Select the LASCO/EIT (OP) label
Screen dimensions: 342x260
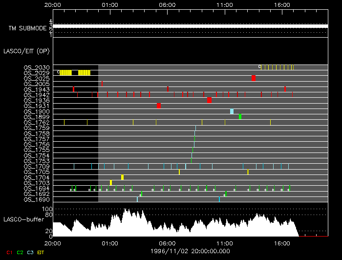click(26, 50)
